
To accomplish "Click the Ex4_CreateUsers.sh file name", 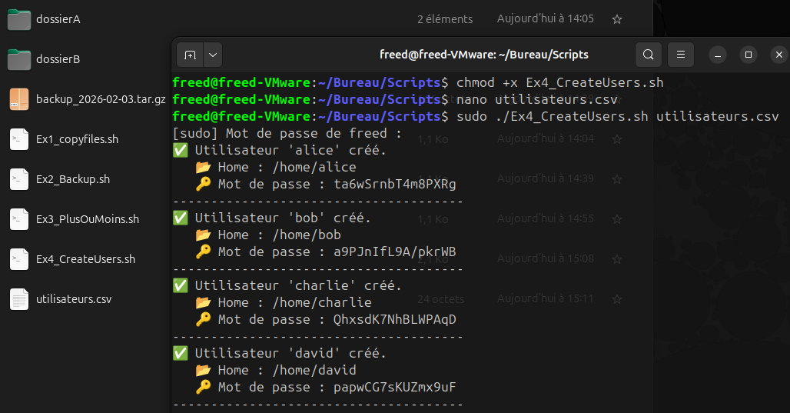I will pyautogui.click(x=85, y=259).
